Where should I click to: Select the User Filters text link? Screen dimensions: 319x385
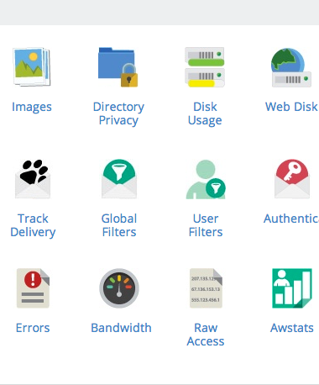pyautogui.click(x=206, y=225)
